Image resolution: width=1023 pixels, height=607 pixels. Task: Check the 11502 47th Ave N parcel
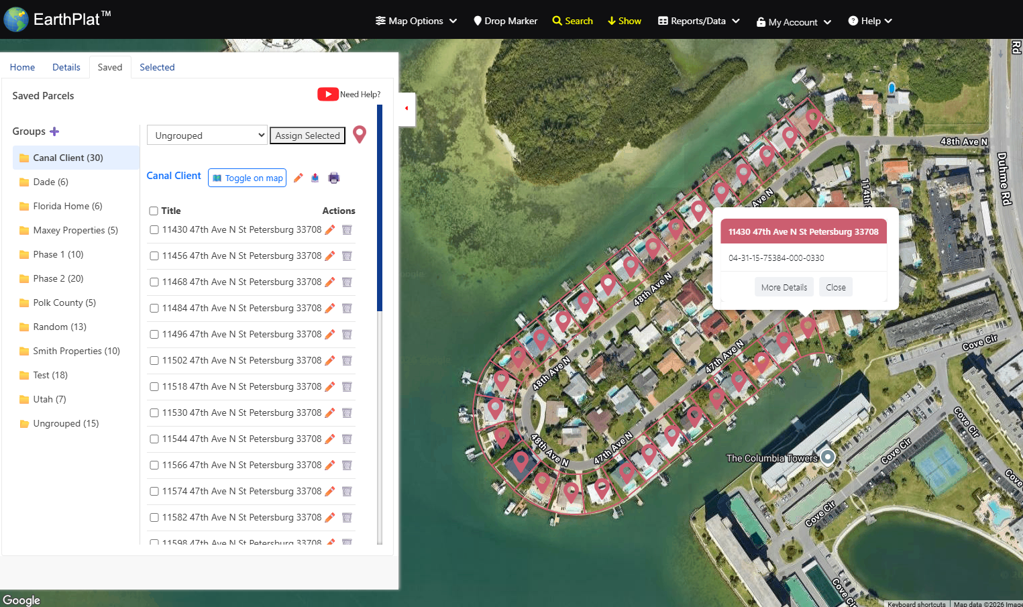point(154,360)
